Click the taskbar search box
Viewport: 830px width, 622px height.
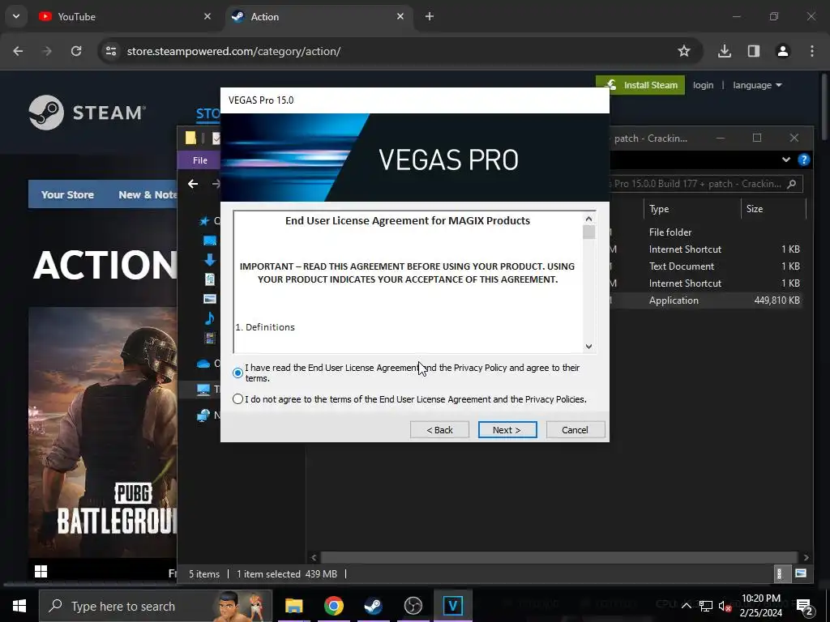tap(155, 606)
